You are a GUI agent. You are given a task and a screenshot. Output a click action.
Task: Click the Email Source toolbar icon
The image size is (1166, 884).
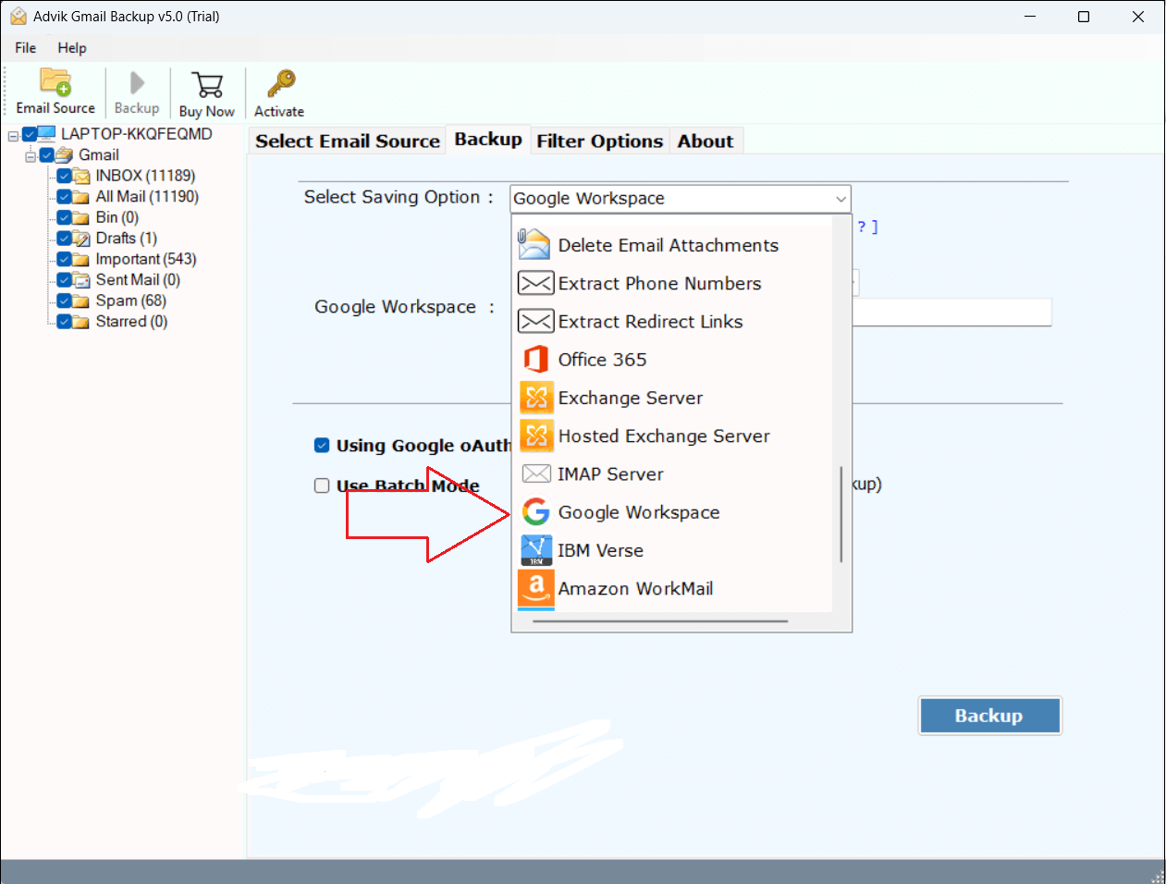click(x=55, y=82)
